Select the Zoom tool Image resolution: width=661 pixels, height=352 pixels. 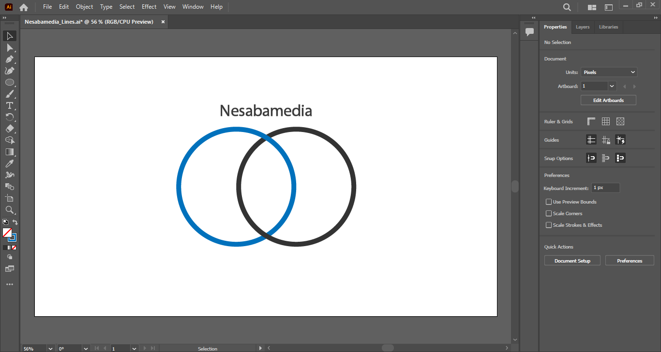10,210
